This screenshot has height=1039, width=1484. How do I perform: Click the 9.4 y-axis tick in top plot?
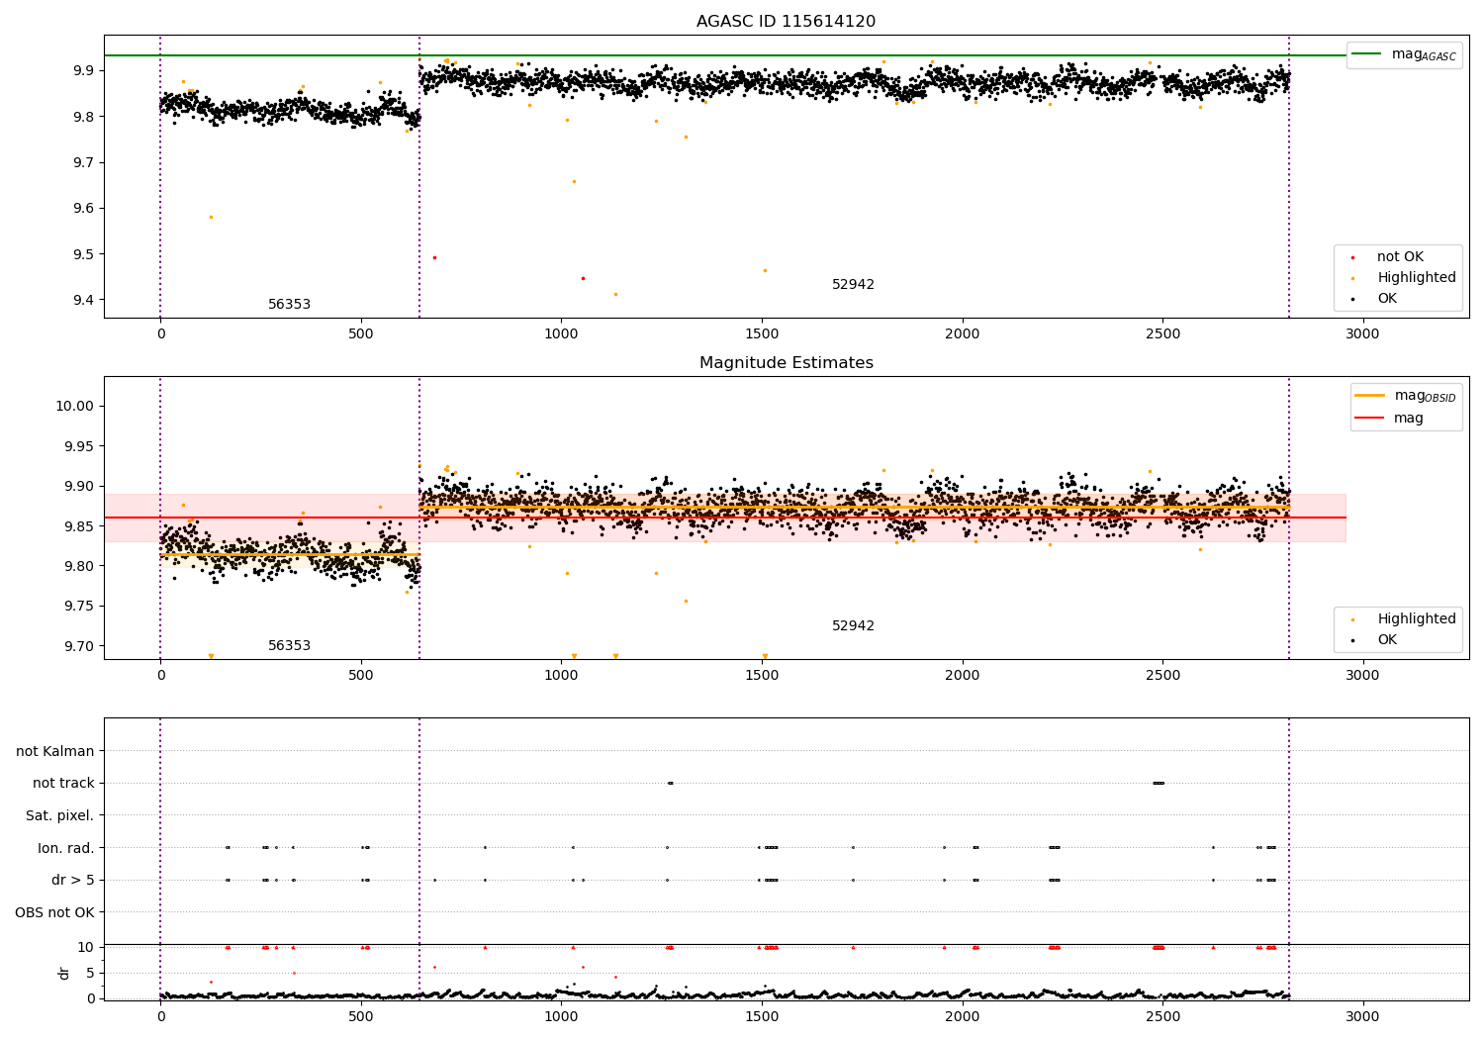coord(82,301)
